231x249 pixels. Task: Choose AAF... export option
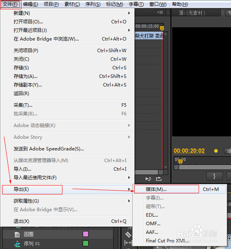tap(179, 232)
